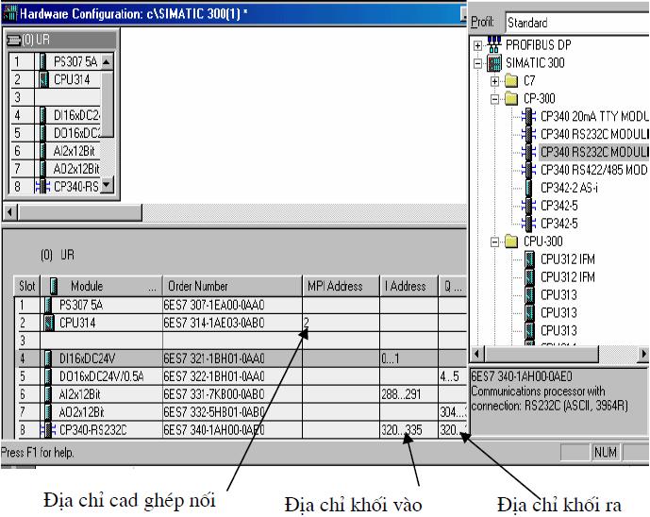Image resolution: width=650 pixels, height=517 pixels.
Task: Select DO16xDC in rack slot 5
Action: coord(76,133)
